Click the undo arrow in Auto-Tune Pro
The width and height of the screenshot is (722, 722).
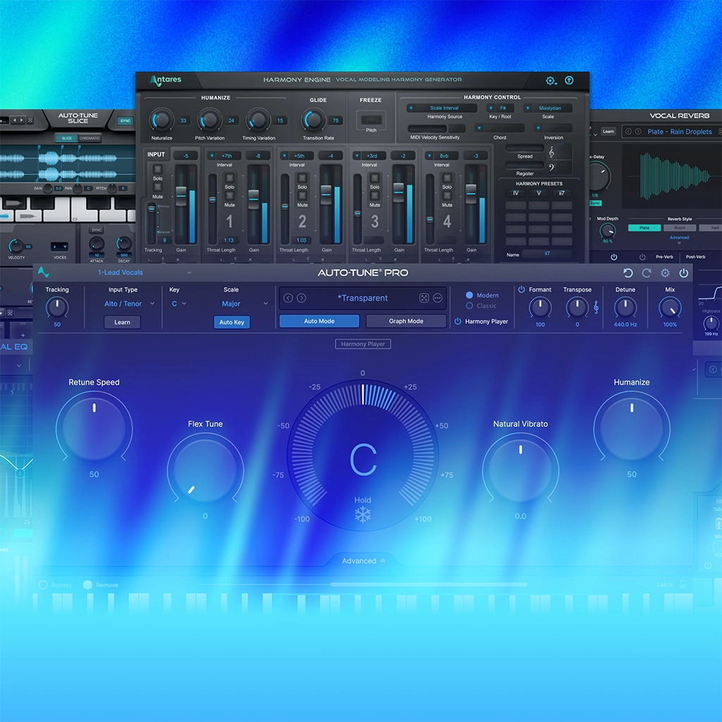point(628,273)
